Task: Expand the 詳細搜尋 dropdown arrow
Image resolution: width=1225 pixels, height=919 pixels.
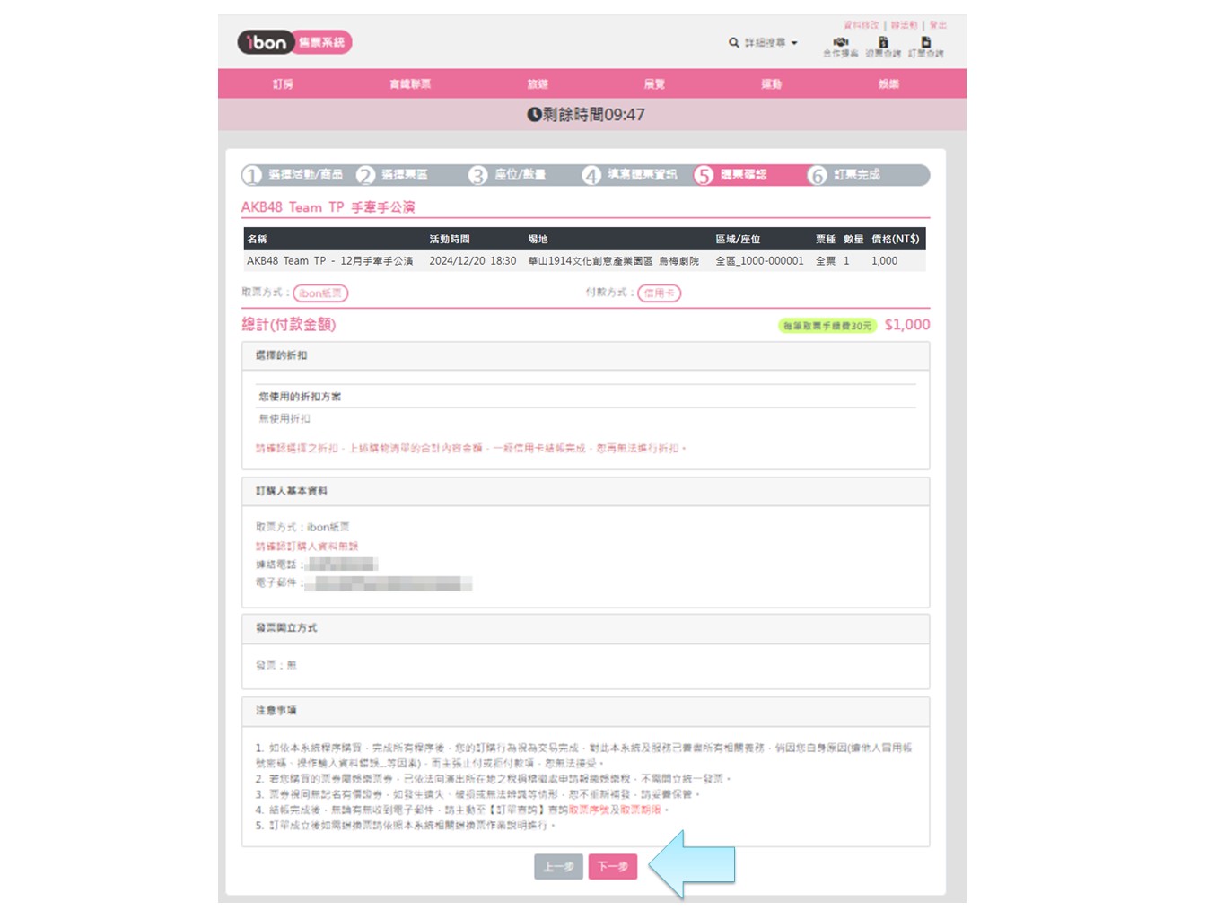Action: click(x=794, y=43)
